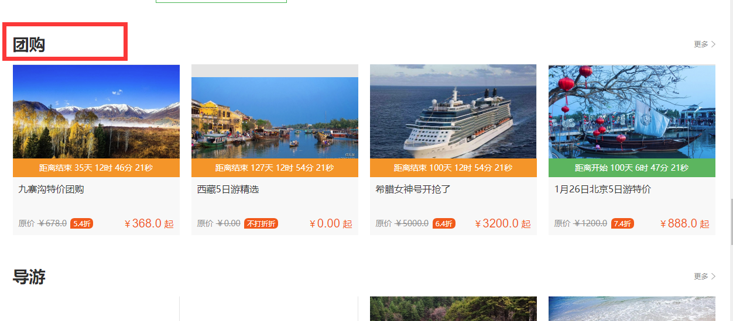The image size is (733, 321).
Task: Click the 5.4折 discount badge
Action: pyautogui.click(x=81, y=223)
